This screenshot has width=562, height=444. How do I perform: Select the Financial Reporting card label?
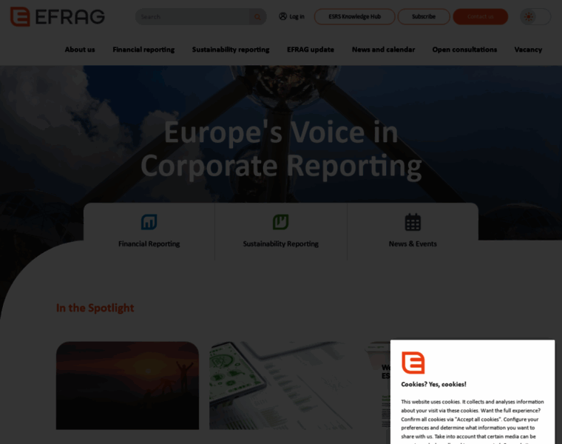pos(149,243)
